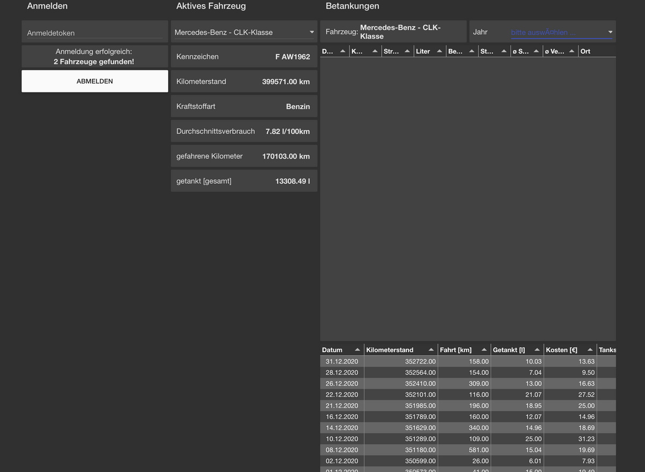Sort upper table by the K... column arrow
The width and height of the screenshot is (645, 472).
375,51
